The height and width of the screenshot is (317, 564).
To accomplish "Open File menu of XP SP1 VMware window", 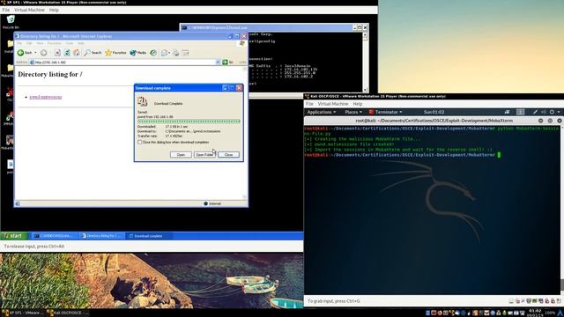I will pyautogui.click(x=6, y=10).
